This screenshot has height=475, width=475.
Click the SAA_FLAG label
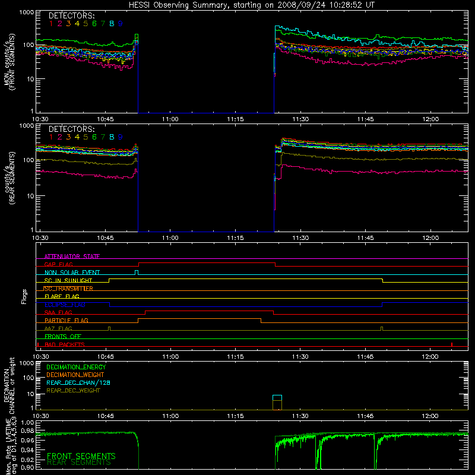pyautogui.click(x=58, y=312)
